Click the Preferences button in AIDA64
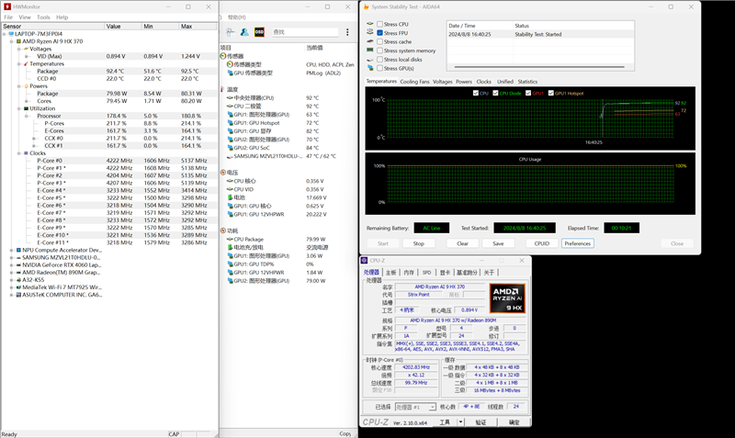The image size is (735, 438). click(578, 243)
